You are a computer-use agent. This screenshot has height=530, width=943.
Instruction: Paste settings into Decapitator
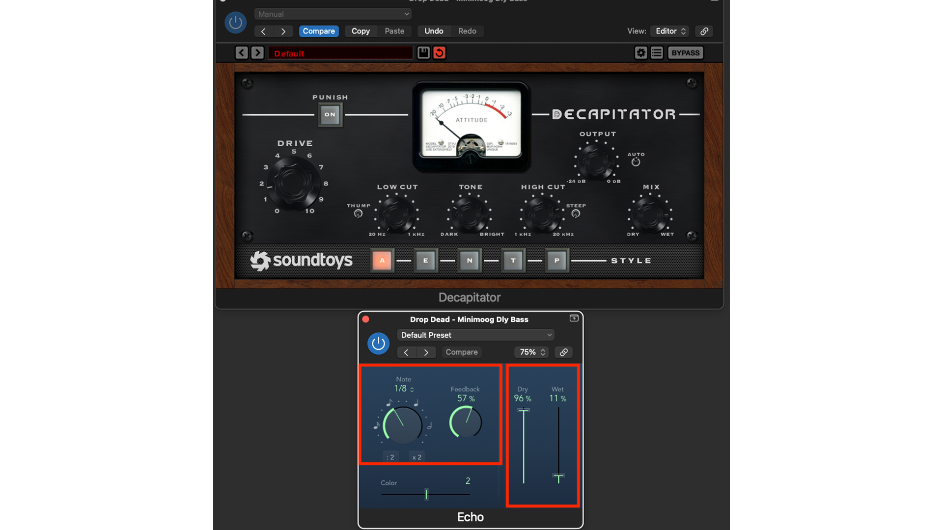394,31
